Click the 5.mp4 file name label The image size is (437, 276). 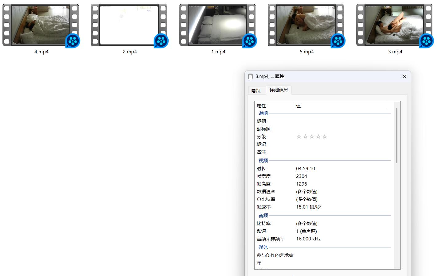[x=307, y=52]
